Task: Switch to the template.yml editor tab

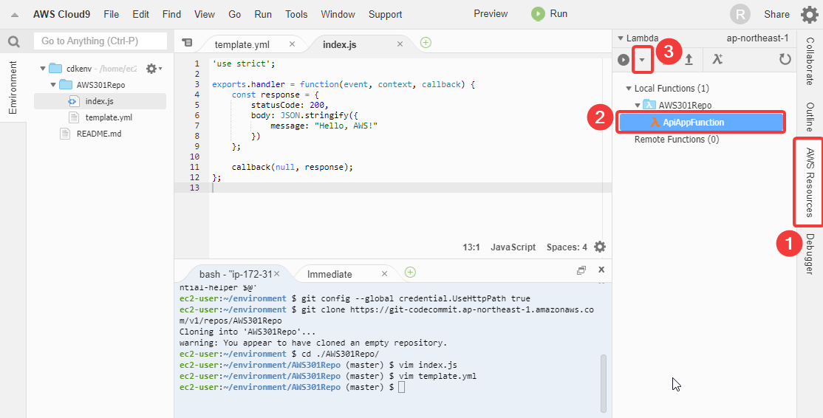Action: pos(241,44)
